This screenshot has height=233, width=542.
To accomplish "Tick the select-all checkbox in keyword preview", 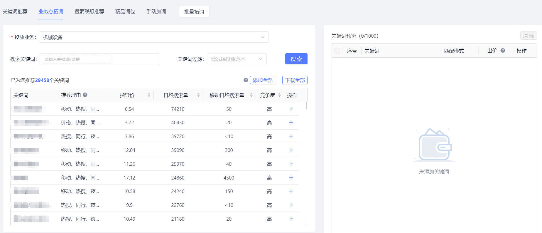I will [337, 51].
